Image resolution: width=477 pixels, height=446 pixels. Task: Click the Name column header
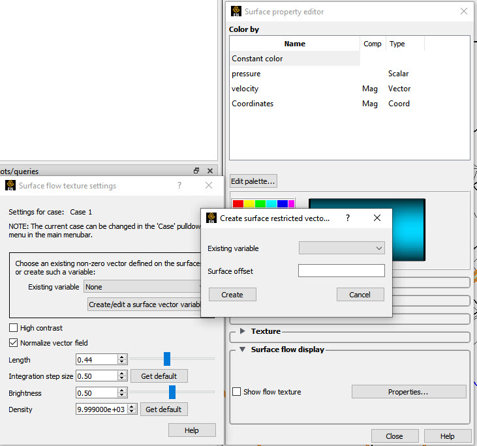[295, 44]
